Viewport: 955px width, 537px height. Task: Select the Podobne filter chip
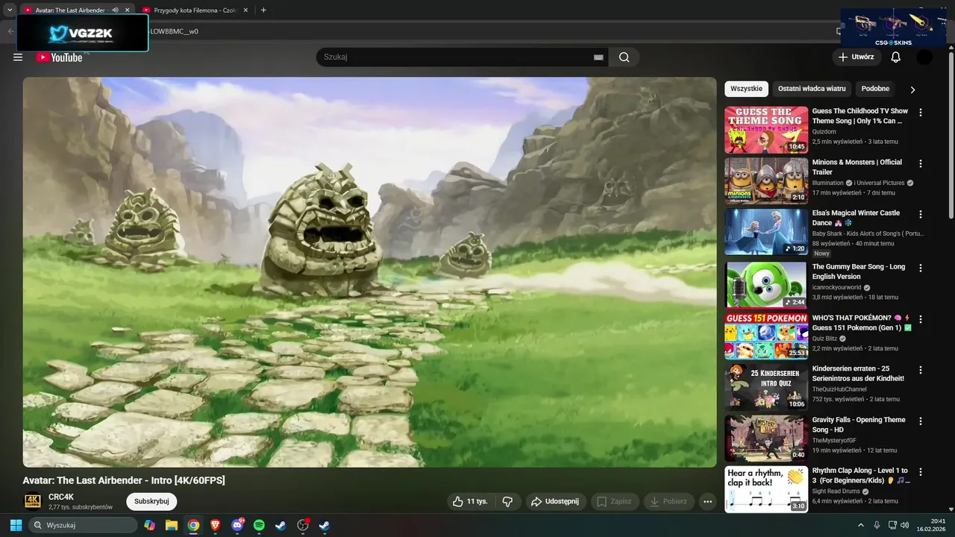(875, 89)
